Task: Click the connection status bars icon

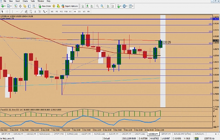Action: (196, 139)
